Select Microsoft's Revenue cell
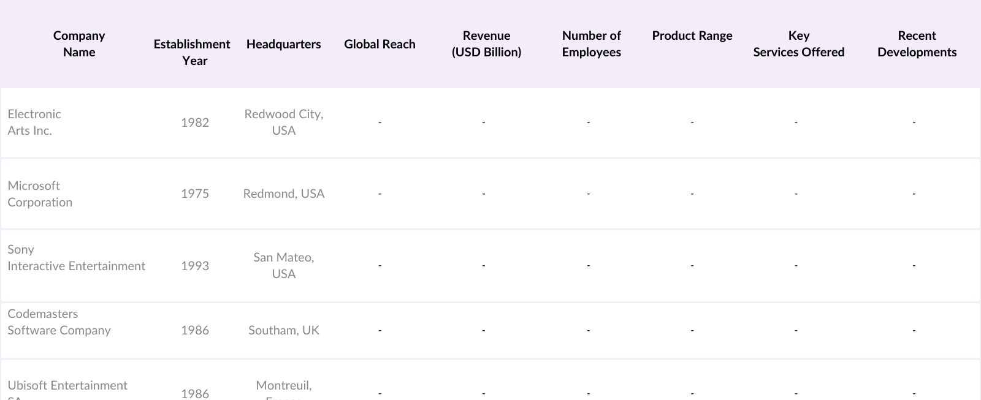The image size is (981, 400). (x=484, y=194)
